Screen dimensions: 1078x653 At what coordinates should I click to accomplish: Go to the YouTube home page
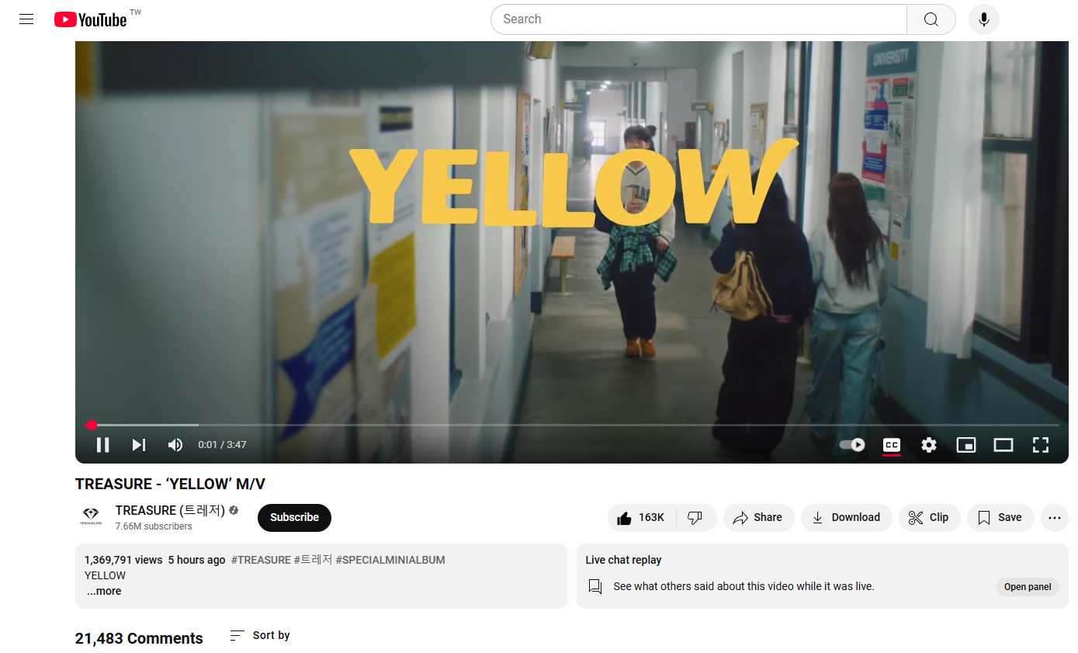click(x=90, y=19)
